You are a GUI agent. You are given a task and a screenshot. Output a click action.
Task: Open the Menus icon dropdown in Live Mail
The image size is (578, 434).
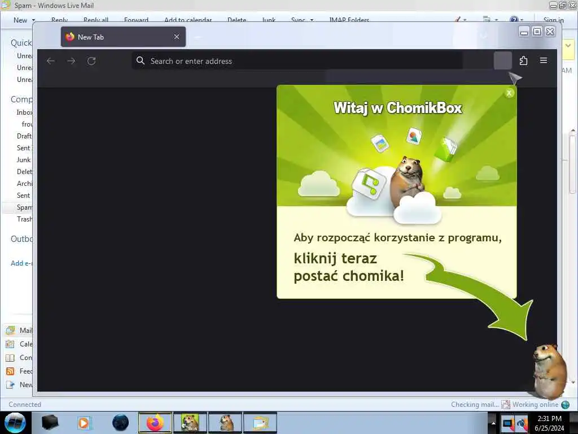coord(491,20)
